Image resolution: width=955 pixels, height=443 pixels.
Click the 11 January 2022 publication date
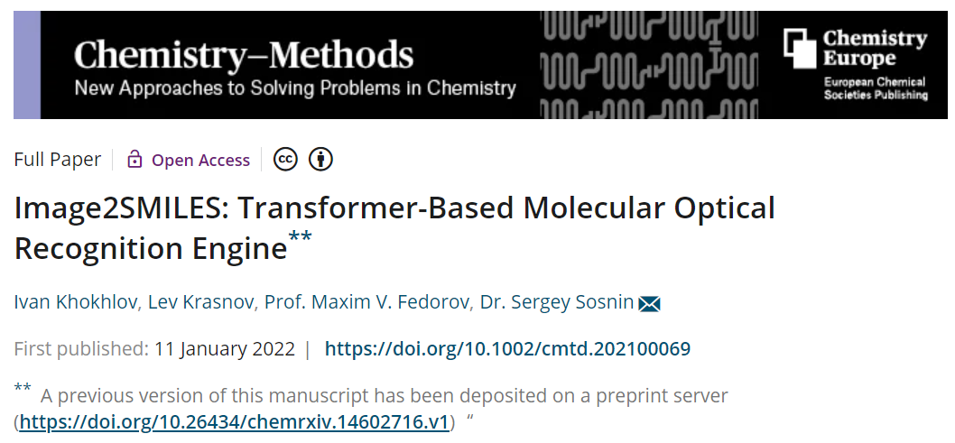click(x=225, y=349)
